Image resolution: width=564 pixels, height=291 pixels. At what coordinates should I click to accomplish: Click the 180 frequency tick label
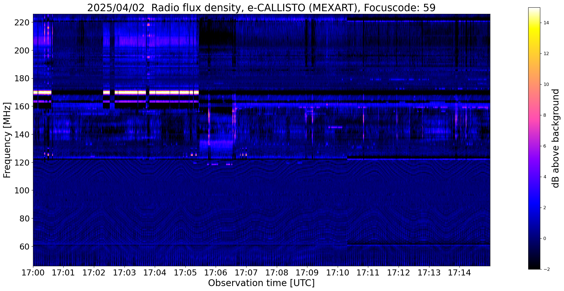[22, 79]
